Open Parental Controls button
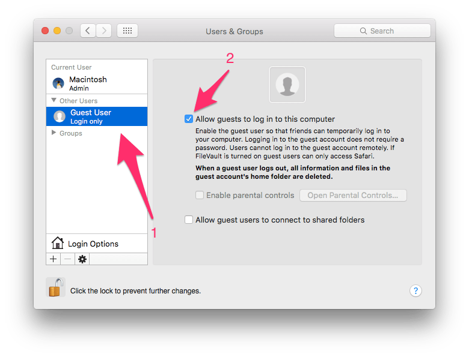 (353, 195)
